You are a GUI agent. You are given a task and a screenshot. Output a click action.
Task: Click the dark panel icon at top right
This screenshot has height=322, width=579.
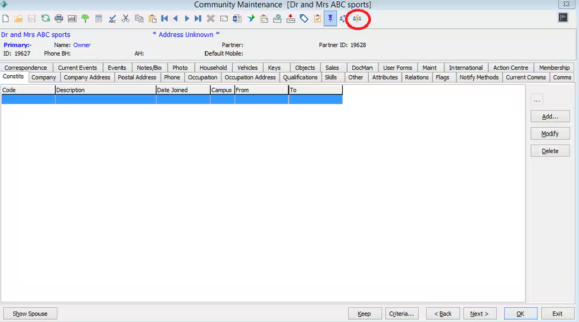(563, 17)
